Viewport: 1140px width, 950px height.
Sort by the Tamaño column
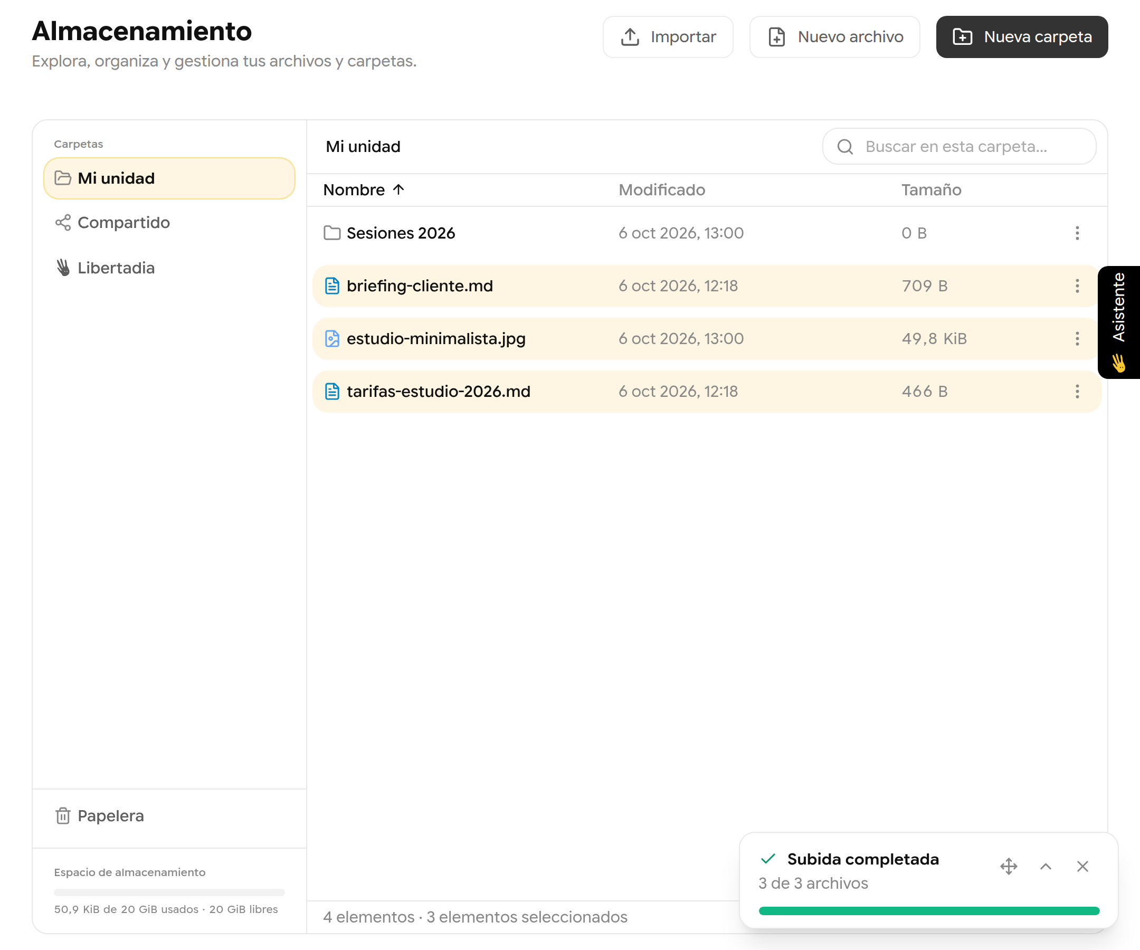932,190
